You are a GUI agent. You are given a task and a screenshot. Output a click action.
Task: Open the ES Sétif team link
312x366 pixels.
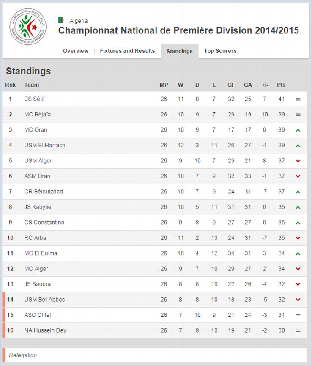[x=34, y=99]
